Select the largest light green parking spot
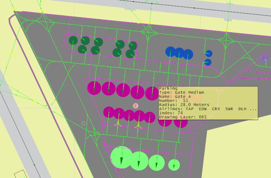 pyautogui.click(x=121, y=157)
